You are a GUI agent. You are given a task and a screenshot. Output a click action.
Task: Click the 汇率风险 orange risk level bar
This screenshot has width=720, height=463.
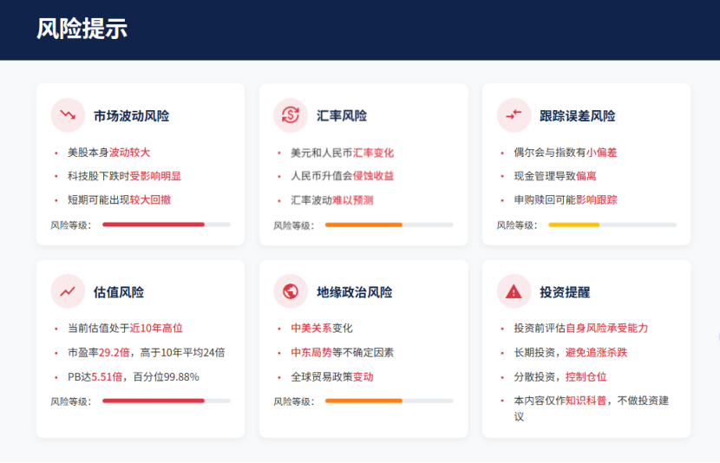(x=389, y=225)
